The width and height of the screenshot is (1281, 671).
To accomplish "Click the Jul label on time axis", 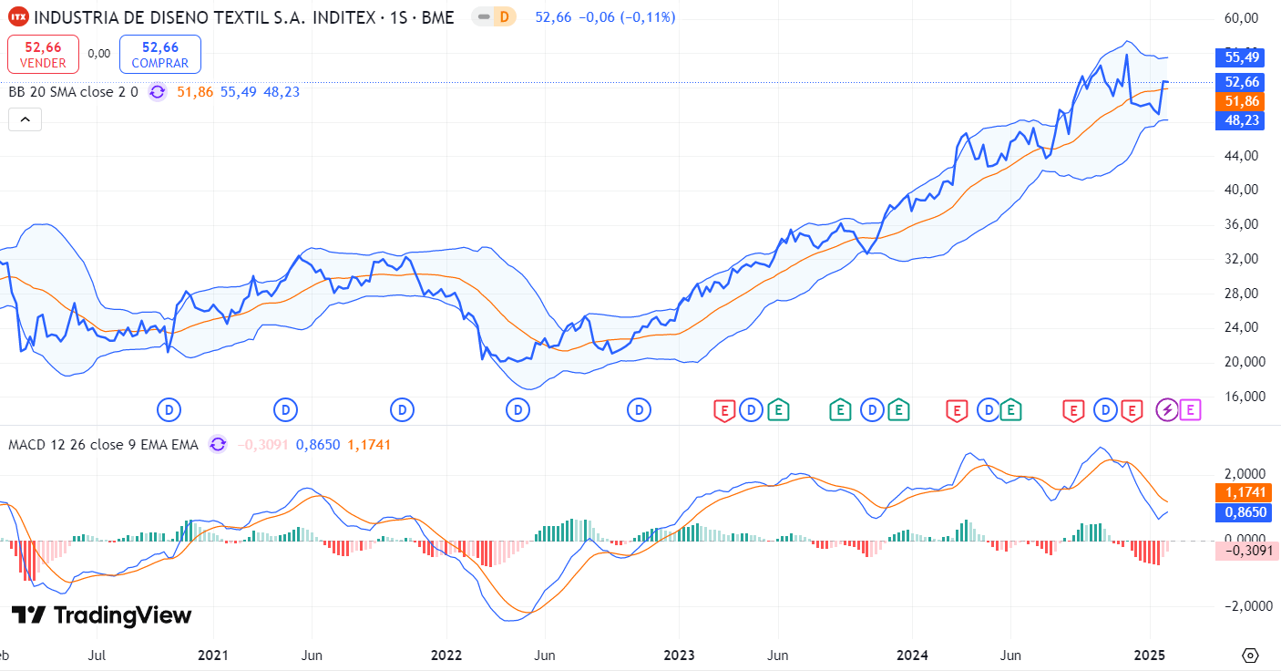I will (97, 656).
